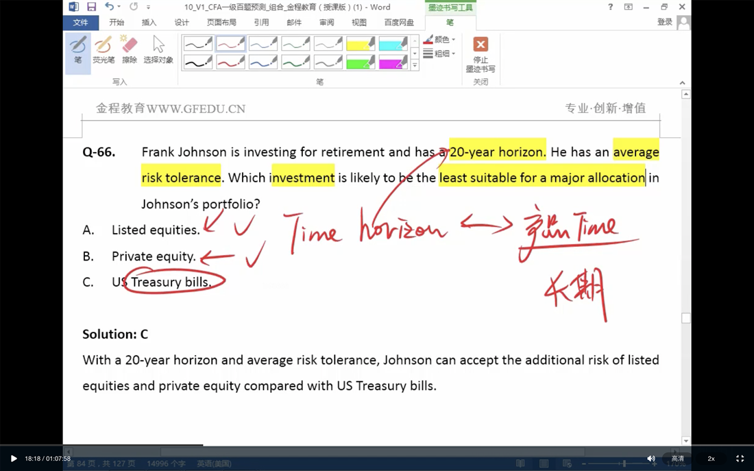Switch to the 开始 tab
The height and width of the screenshot is (471, 754).
tap(117, 23)
